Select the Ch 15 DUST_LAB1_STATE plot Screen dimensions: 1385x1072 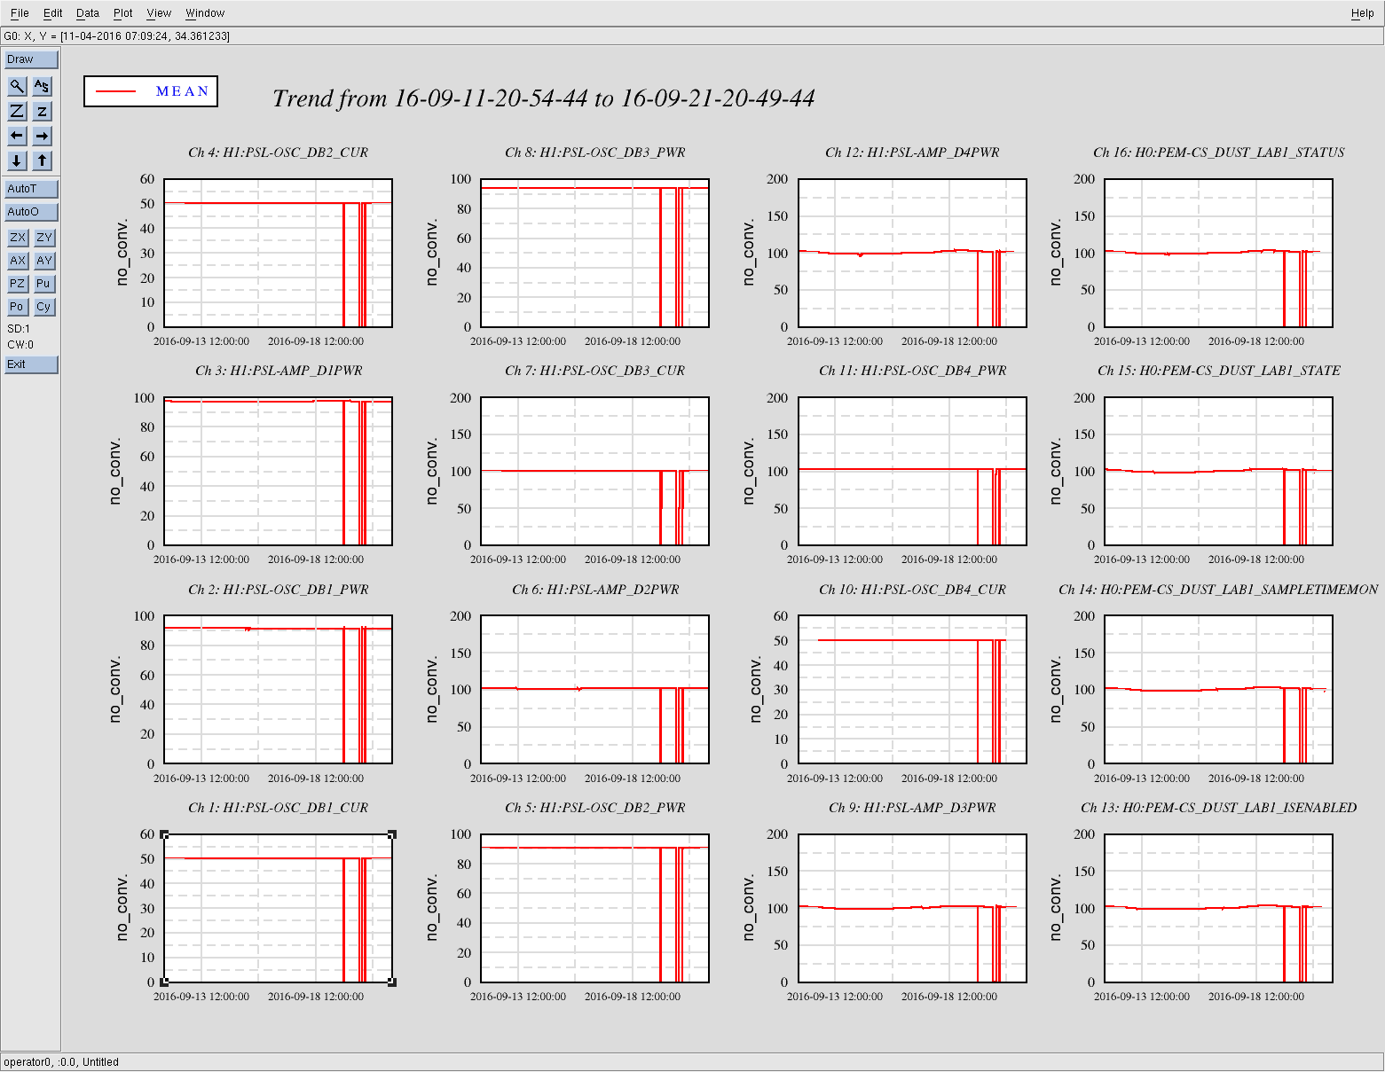pos(1218,471)
